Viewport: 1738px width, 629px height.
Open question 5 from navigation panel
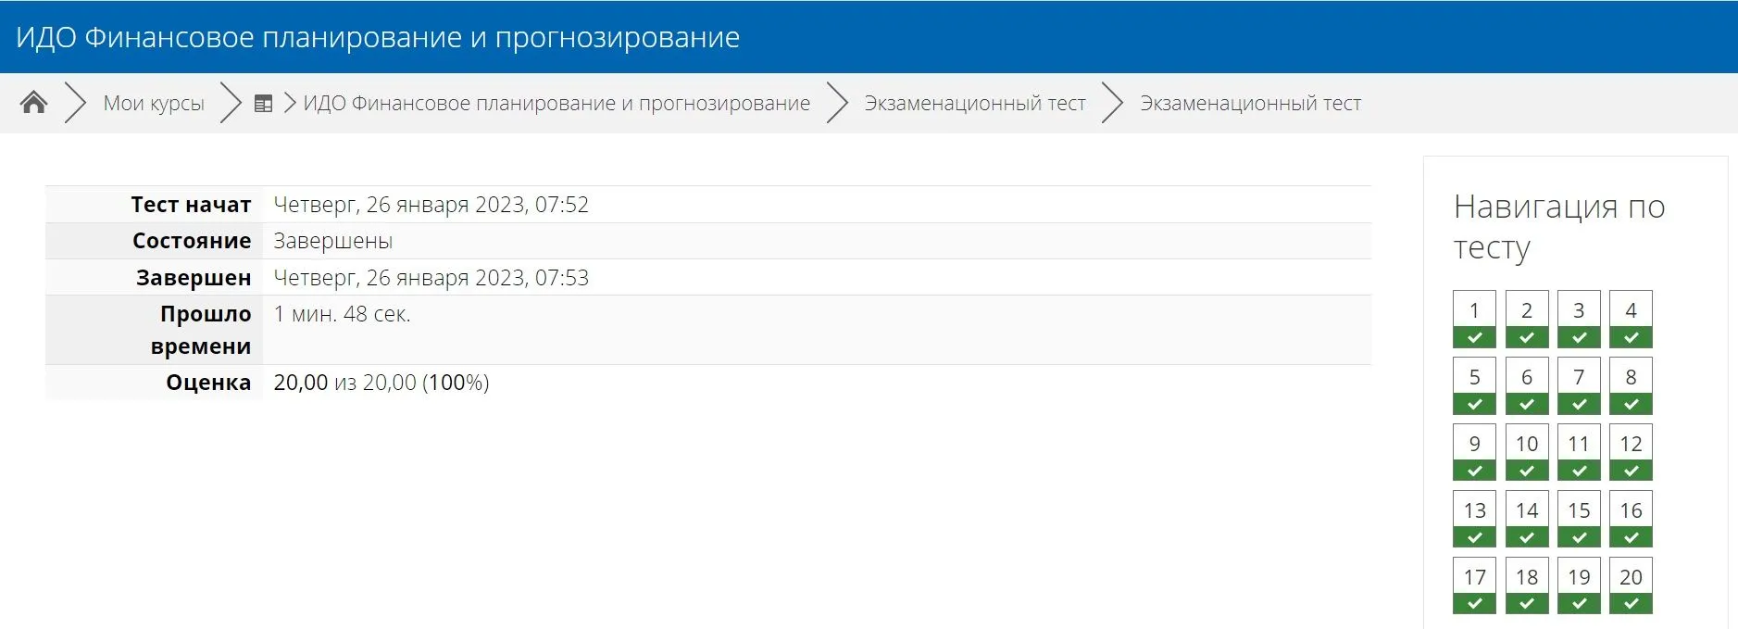pos(1474,385)
